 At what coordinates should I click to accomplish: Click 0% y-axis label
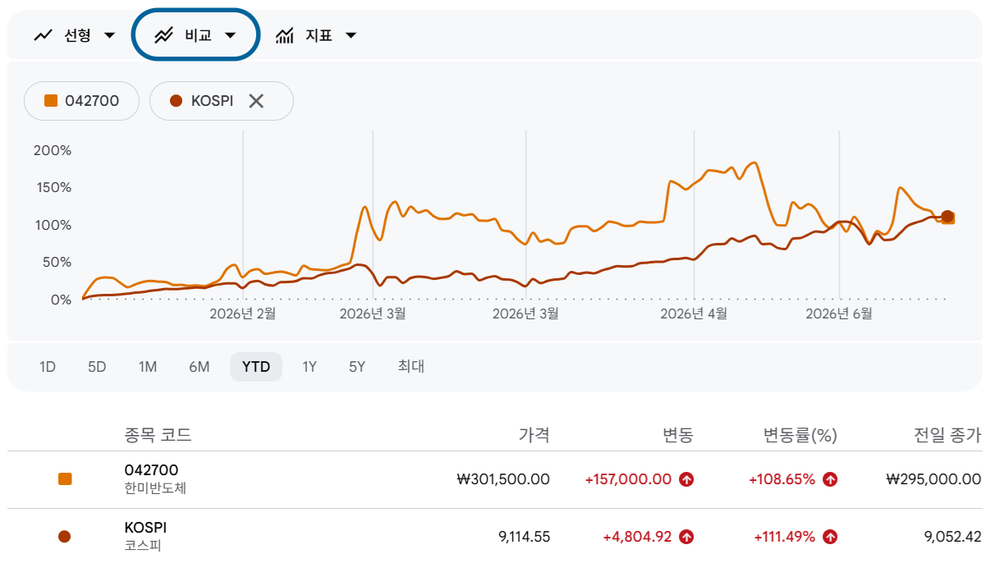point(60,300)
